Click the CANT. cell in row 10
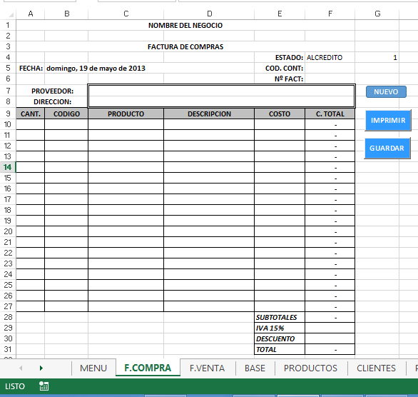 [x=31, y=124]
